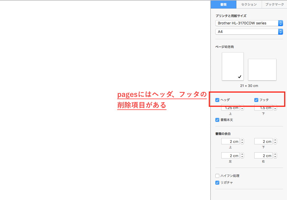This screenshot has height=200, width=287.
Task: Switch to the 書類 tab
Action: click(x=223, y=4)
